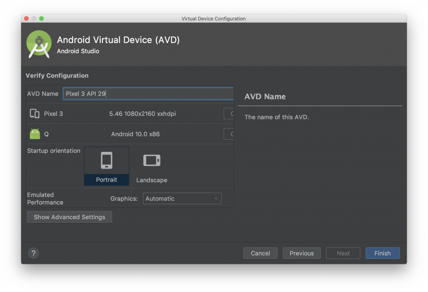Viewport: 428px width, 292px height.
Task: Click the Cancel button
Action: (x=260, y=253)
